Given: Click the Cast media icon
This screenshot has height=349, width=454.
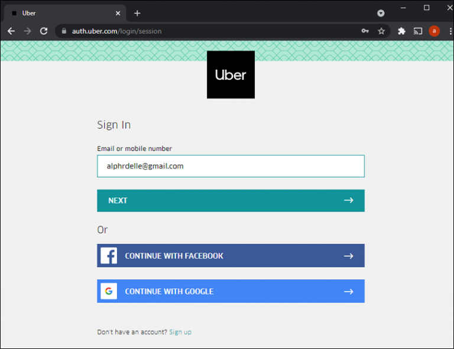Looking at the screenshot, I should point(418,31).
